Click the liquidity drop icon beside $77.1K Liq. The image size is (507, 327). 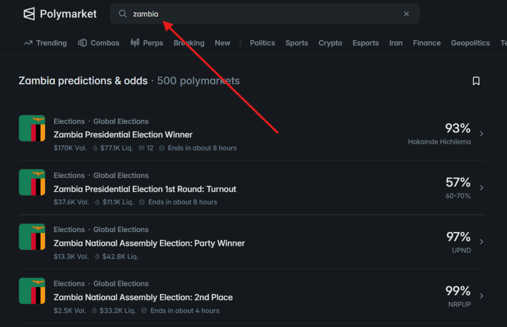coord(95,148)
